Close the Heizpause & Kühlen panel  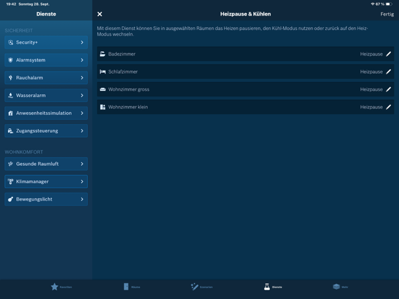(100, 14)
